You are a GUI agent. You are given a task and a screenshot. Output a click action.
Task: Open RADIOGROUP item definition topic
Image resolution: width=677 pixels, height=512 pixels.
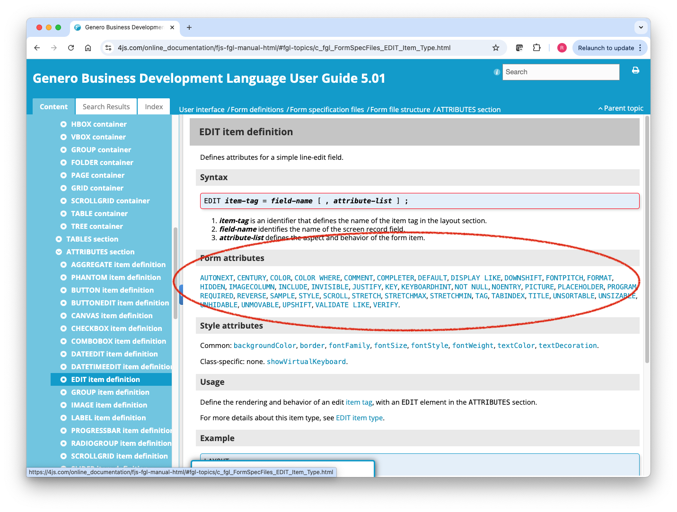121,443
